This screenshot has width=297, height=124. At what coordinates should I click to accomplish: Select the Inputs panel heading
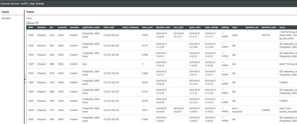(x=5, y=12)
